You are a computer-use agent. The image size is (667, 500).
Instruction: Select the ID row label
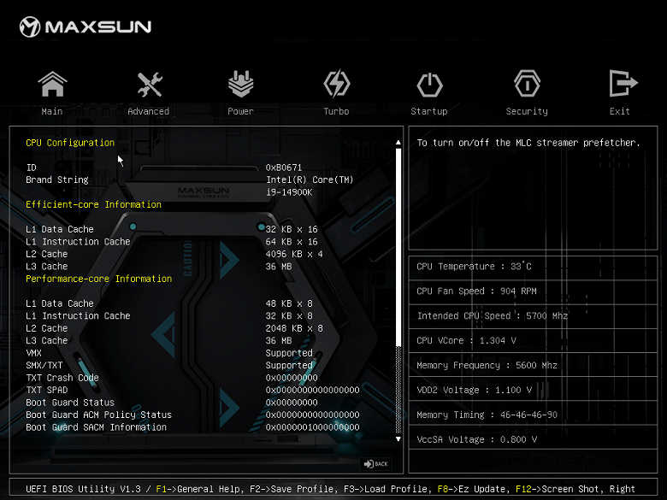pyautogui.click(x=31, y=168)
